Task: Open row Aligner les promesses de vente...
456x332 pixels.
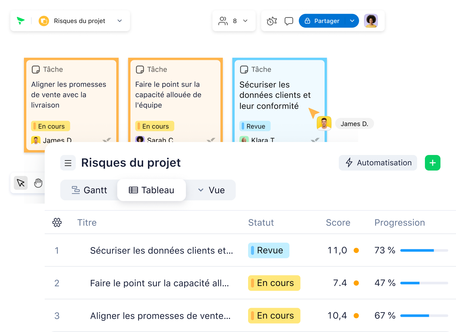Action: [161, 316]
